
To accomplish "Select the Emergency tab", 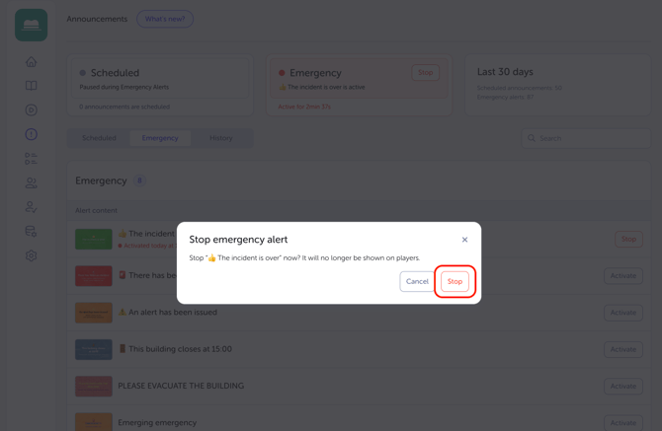I will 160,138.
